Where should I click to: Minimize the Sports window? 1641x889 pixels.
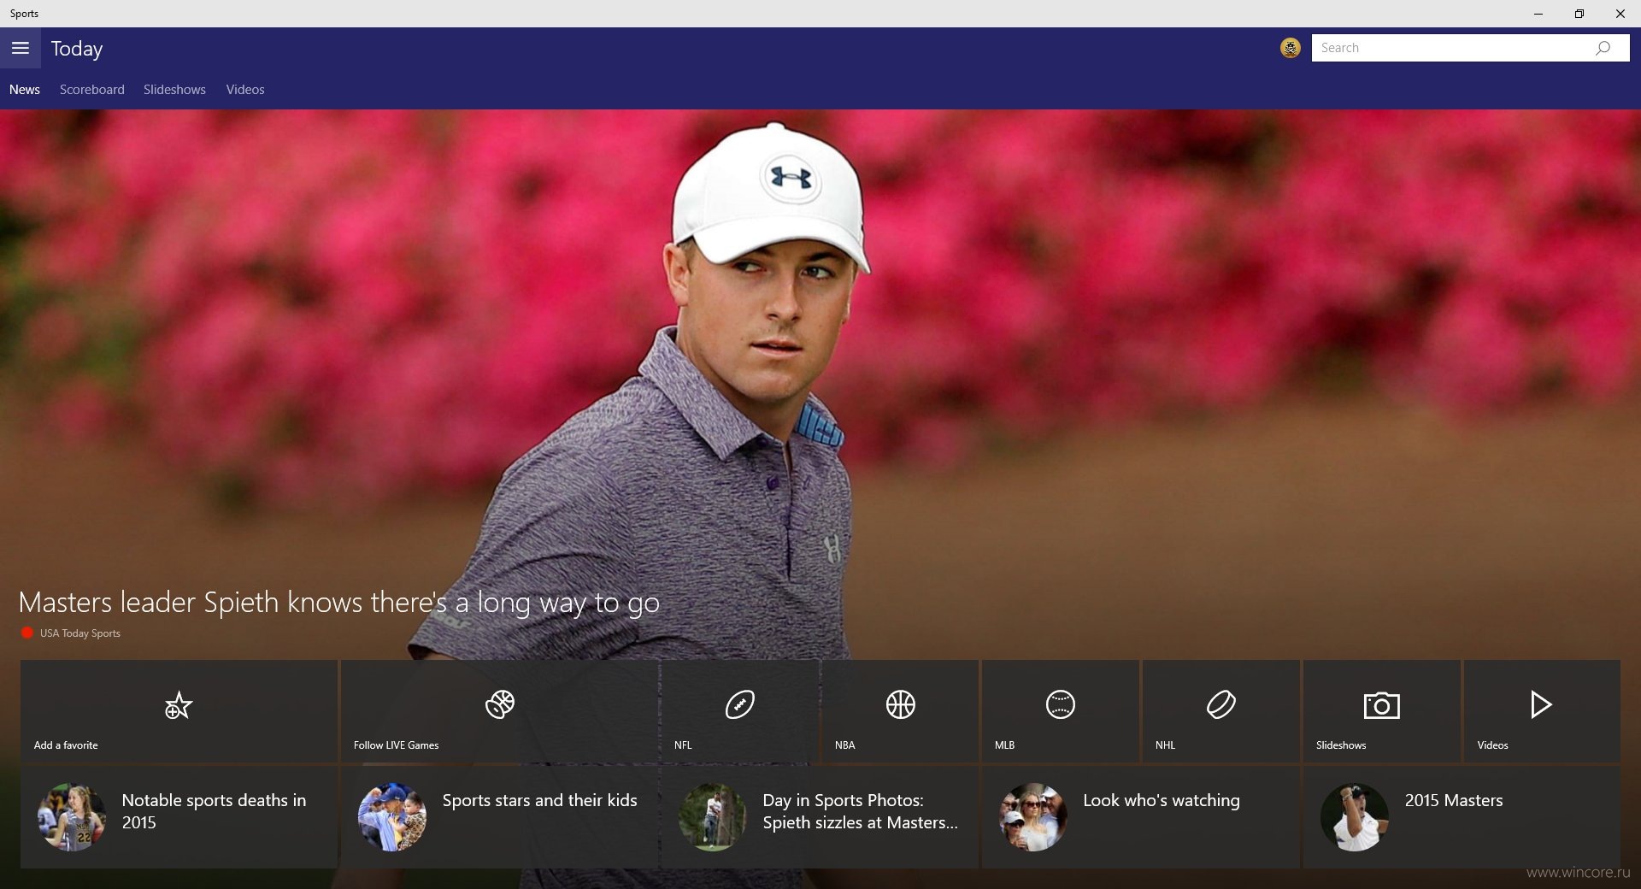(x=1538, y=14)
